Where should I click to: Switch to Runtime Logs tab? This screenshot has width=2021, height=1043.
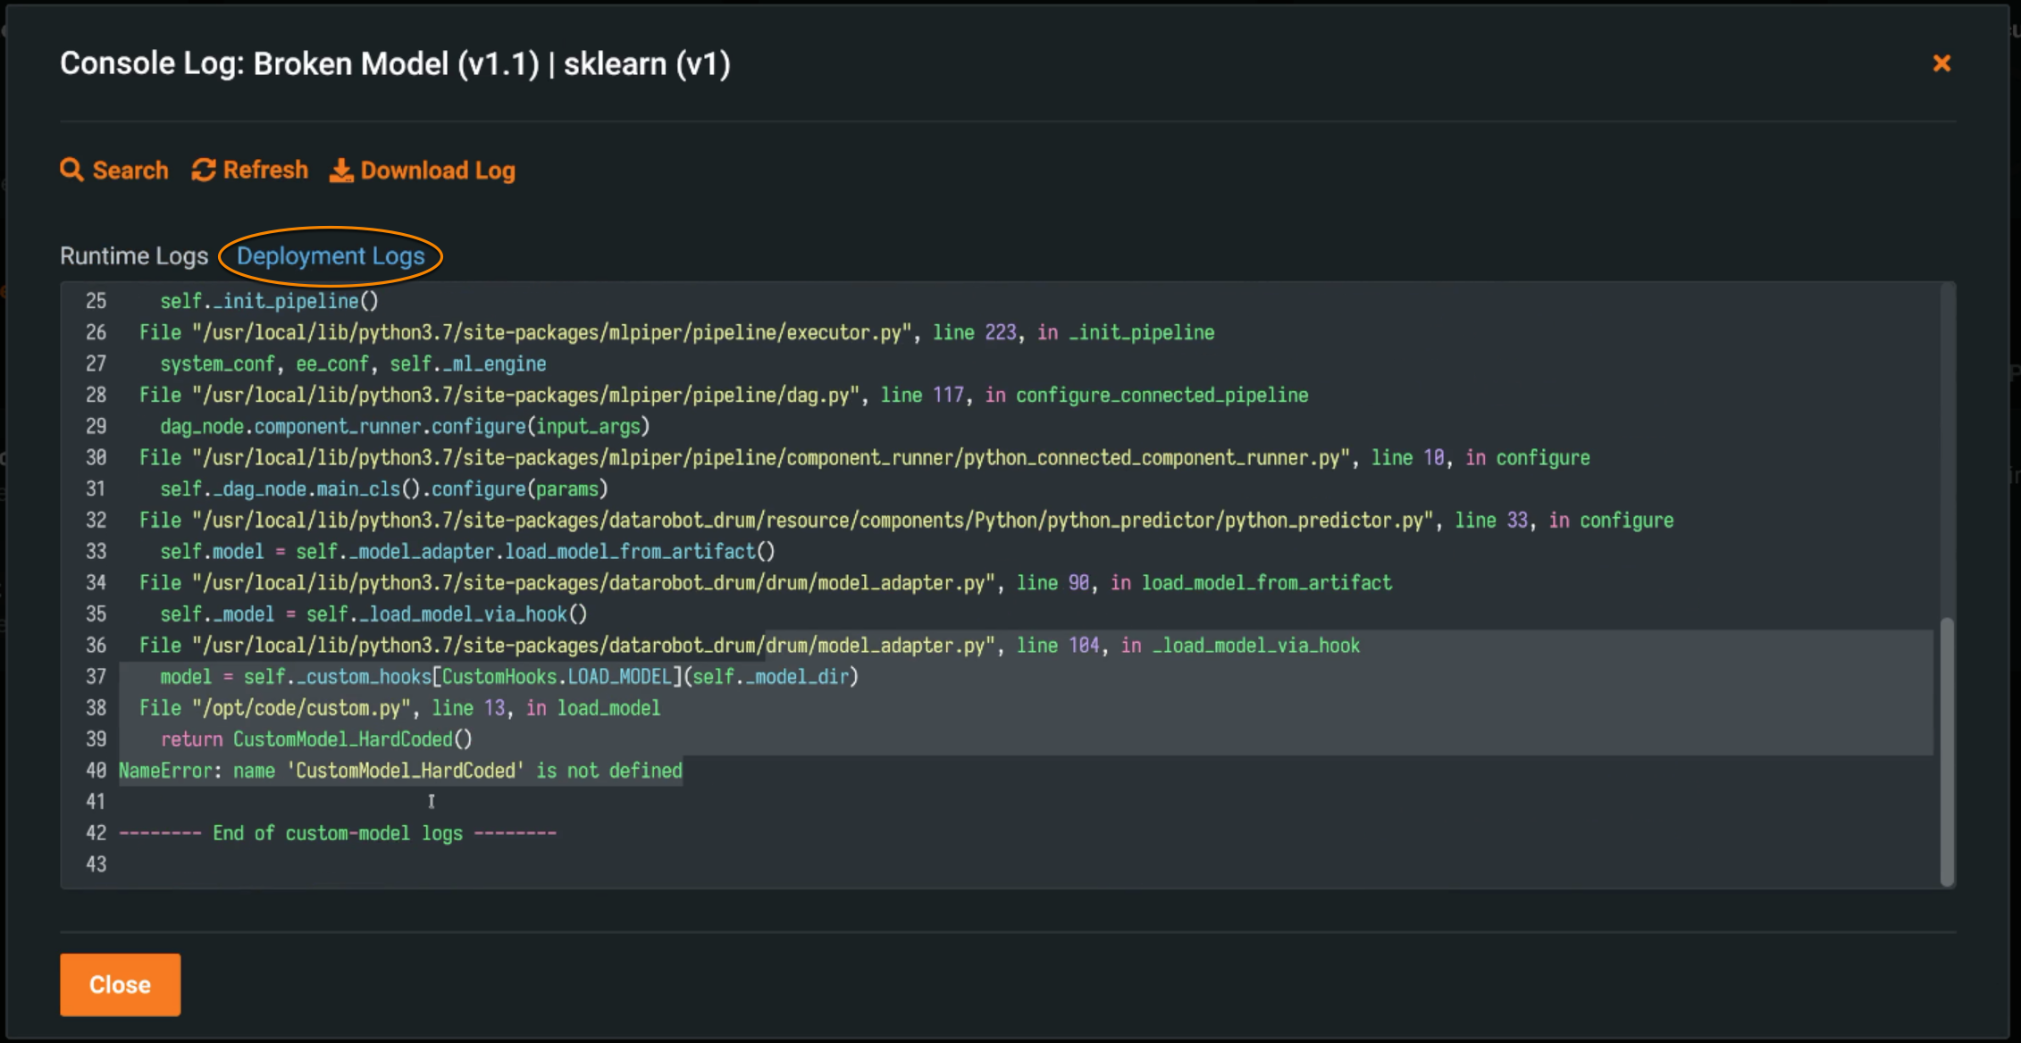134,256
